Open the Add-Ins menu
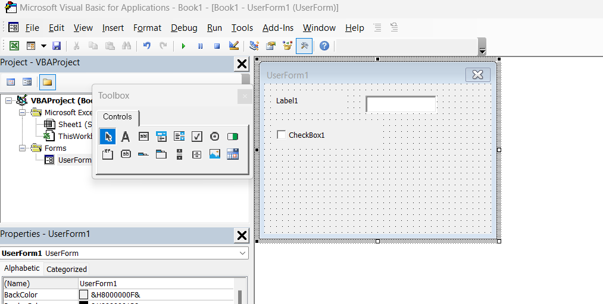Image resolution: width=603 pixels, height=304 pixels. click(x=278, y=28)
